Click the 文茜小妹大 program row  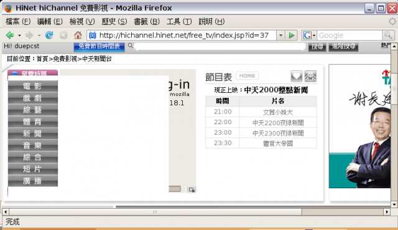[278, 112]
